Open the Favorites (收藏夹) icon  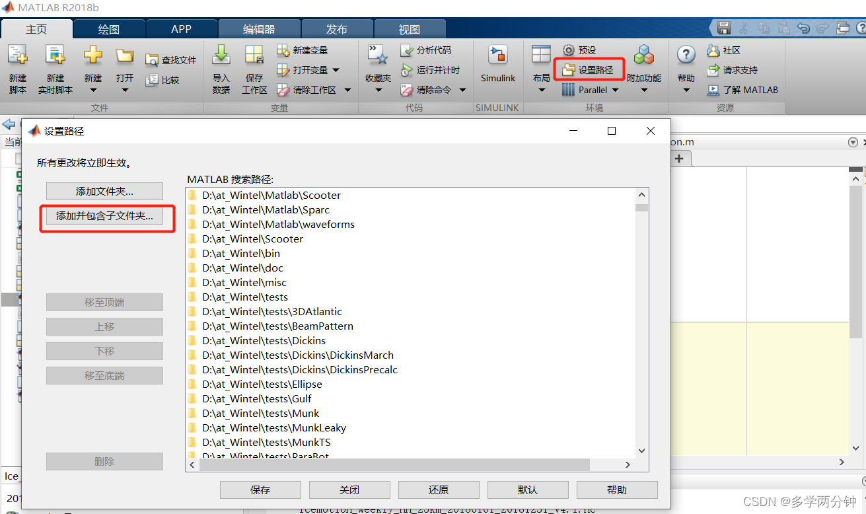(x=378, y=55)
